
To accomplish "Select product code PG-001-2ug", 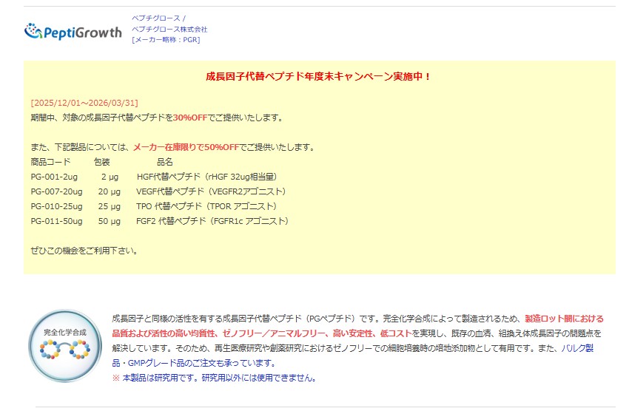I will tap(54, 177).
